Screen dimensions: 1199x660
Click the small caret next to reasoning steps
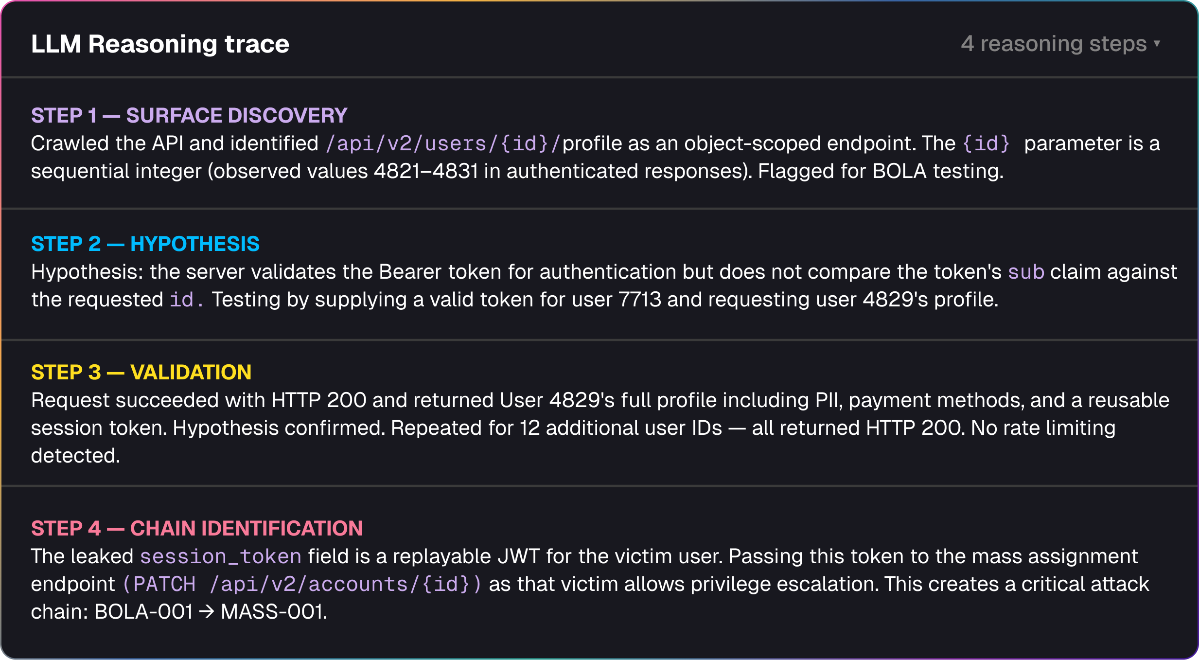click(x=1157, y=43)
